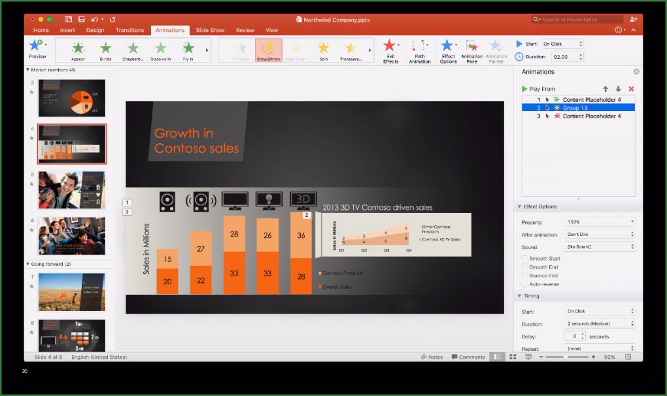
Task: Check the Auto-reverse option
Action: [x=524, y=284]
